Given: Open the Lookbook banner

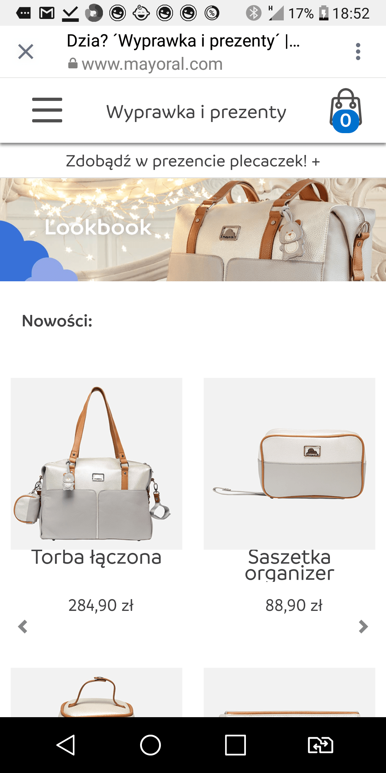Looking at the screenshot, I should (x=193, y=230).
